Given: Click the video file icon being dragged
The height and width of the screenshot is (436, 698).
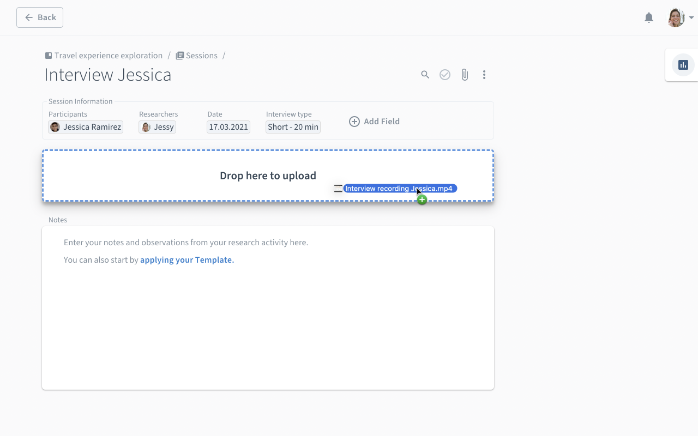Looking at the screenshot, I should pyautogui.click(x=338, y=189).
